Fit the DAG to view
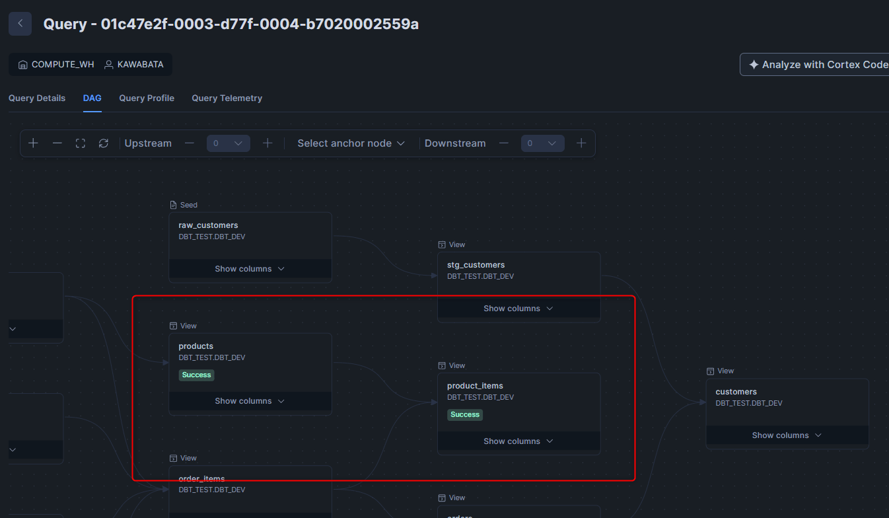The width and height of the screenshot is (889, 518). pos(81,143)
